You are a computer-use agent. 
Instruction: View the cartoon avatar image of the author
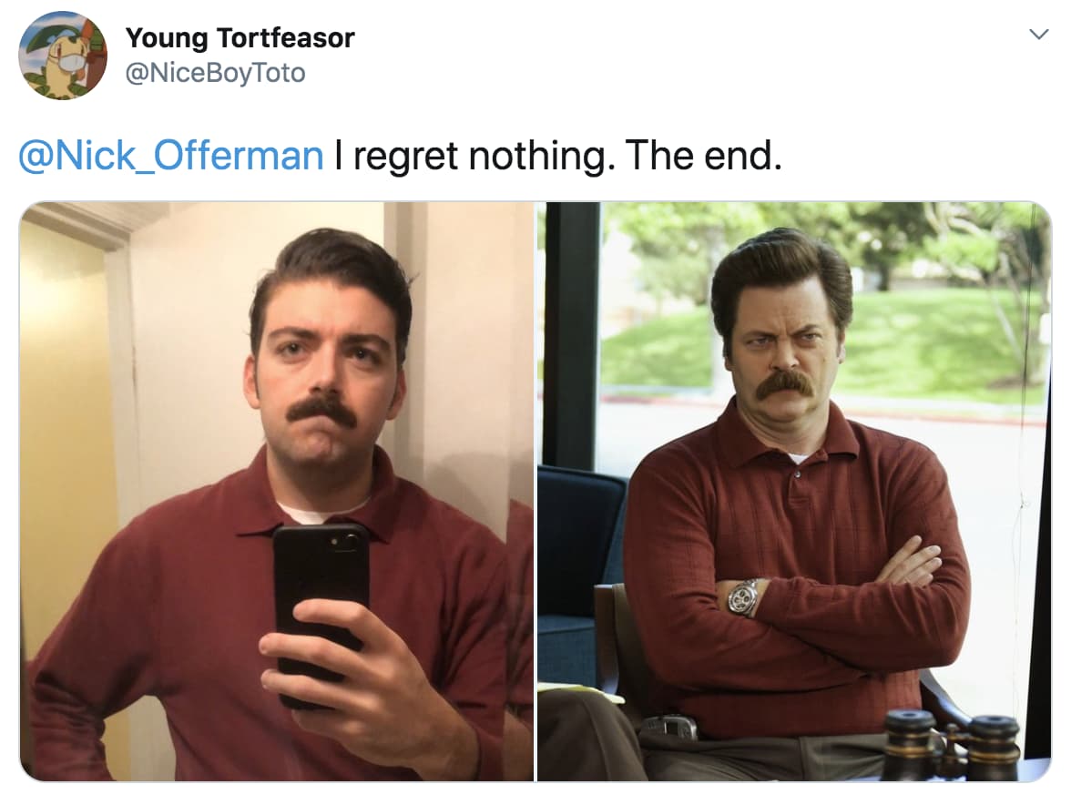[63, 56]
